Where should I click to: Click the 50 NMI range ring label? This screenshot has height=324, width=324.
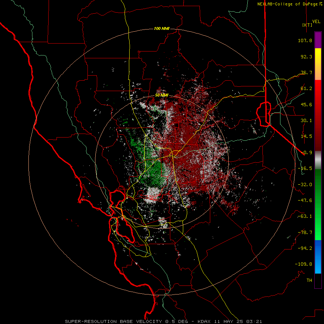coord(162,95)
